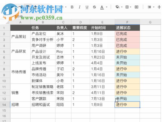The width and height of the screenshot is (162, 122).
Task: Click 未开始 status for 市场活动 row
Action: pyautogui.click(x=127, y=75)
